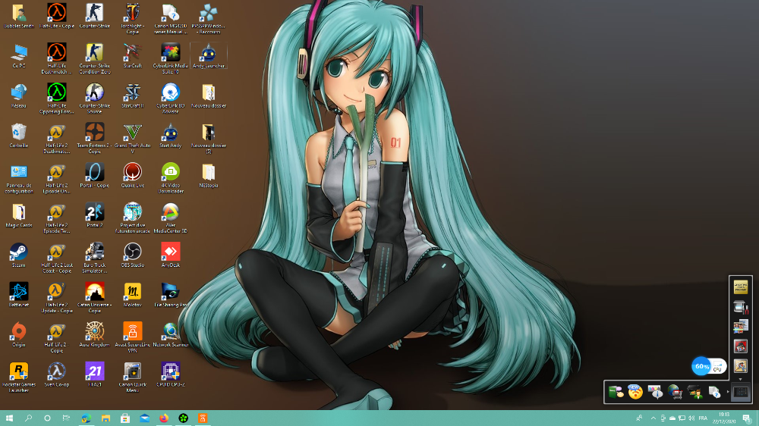
Task: Toggle the volume icon in system tray
Action: pos(691,418)
